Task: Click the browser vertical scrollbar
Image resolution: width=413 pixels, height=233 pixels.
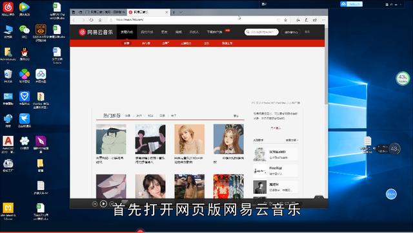Action: click(327, 66)
